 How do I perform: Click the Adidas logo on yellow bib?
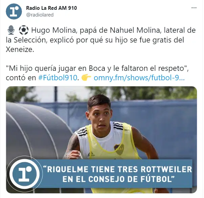point(91,154)
